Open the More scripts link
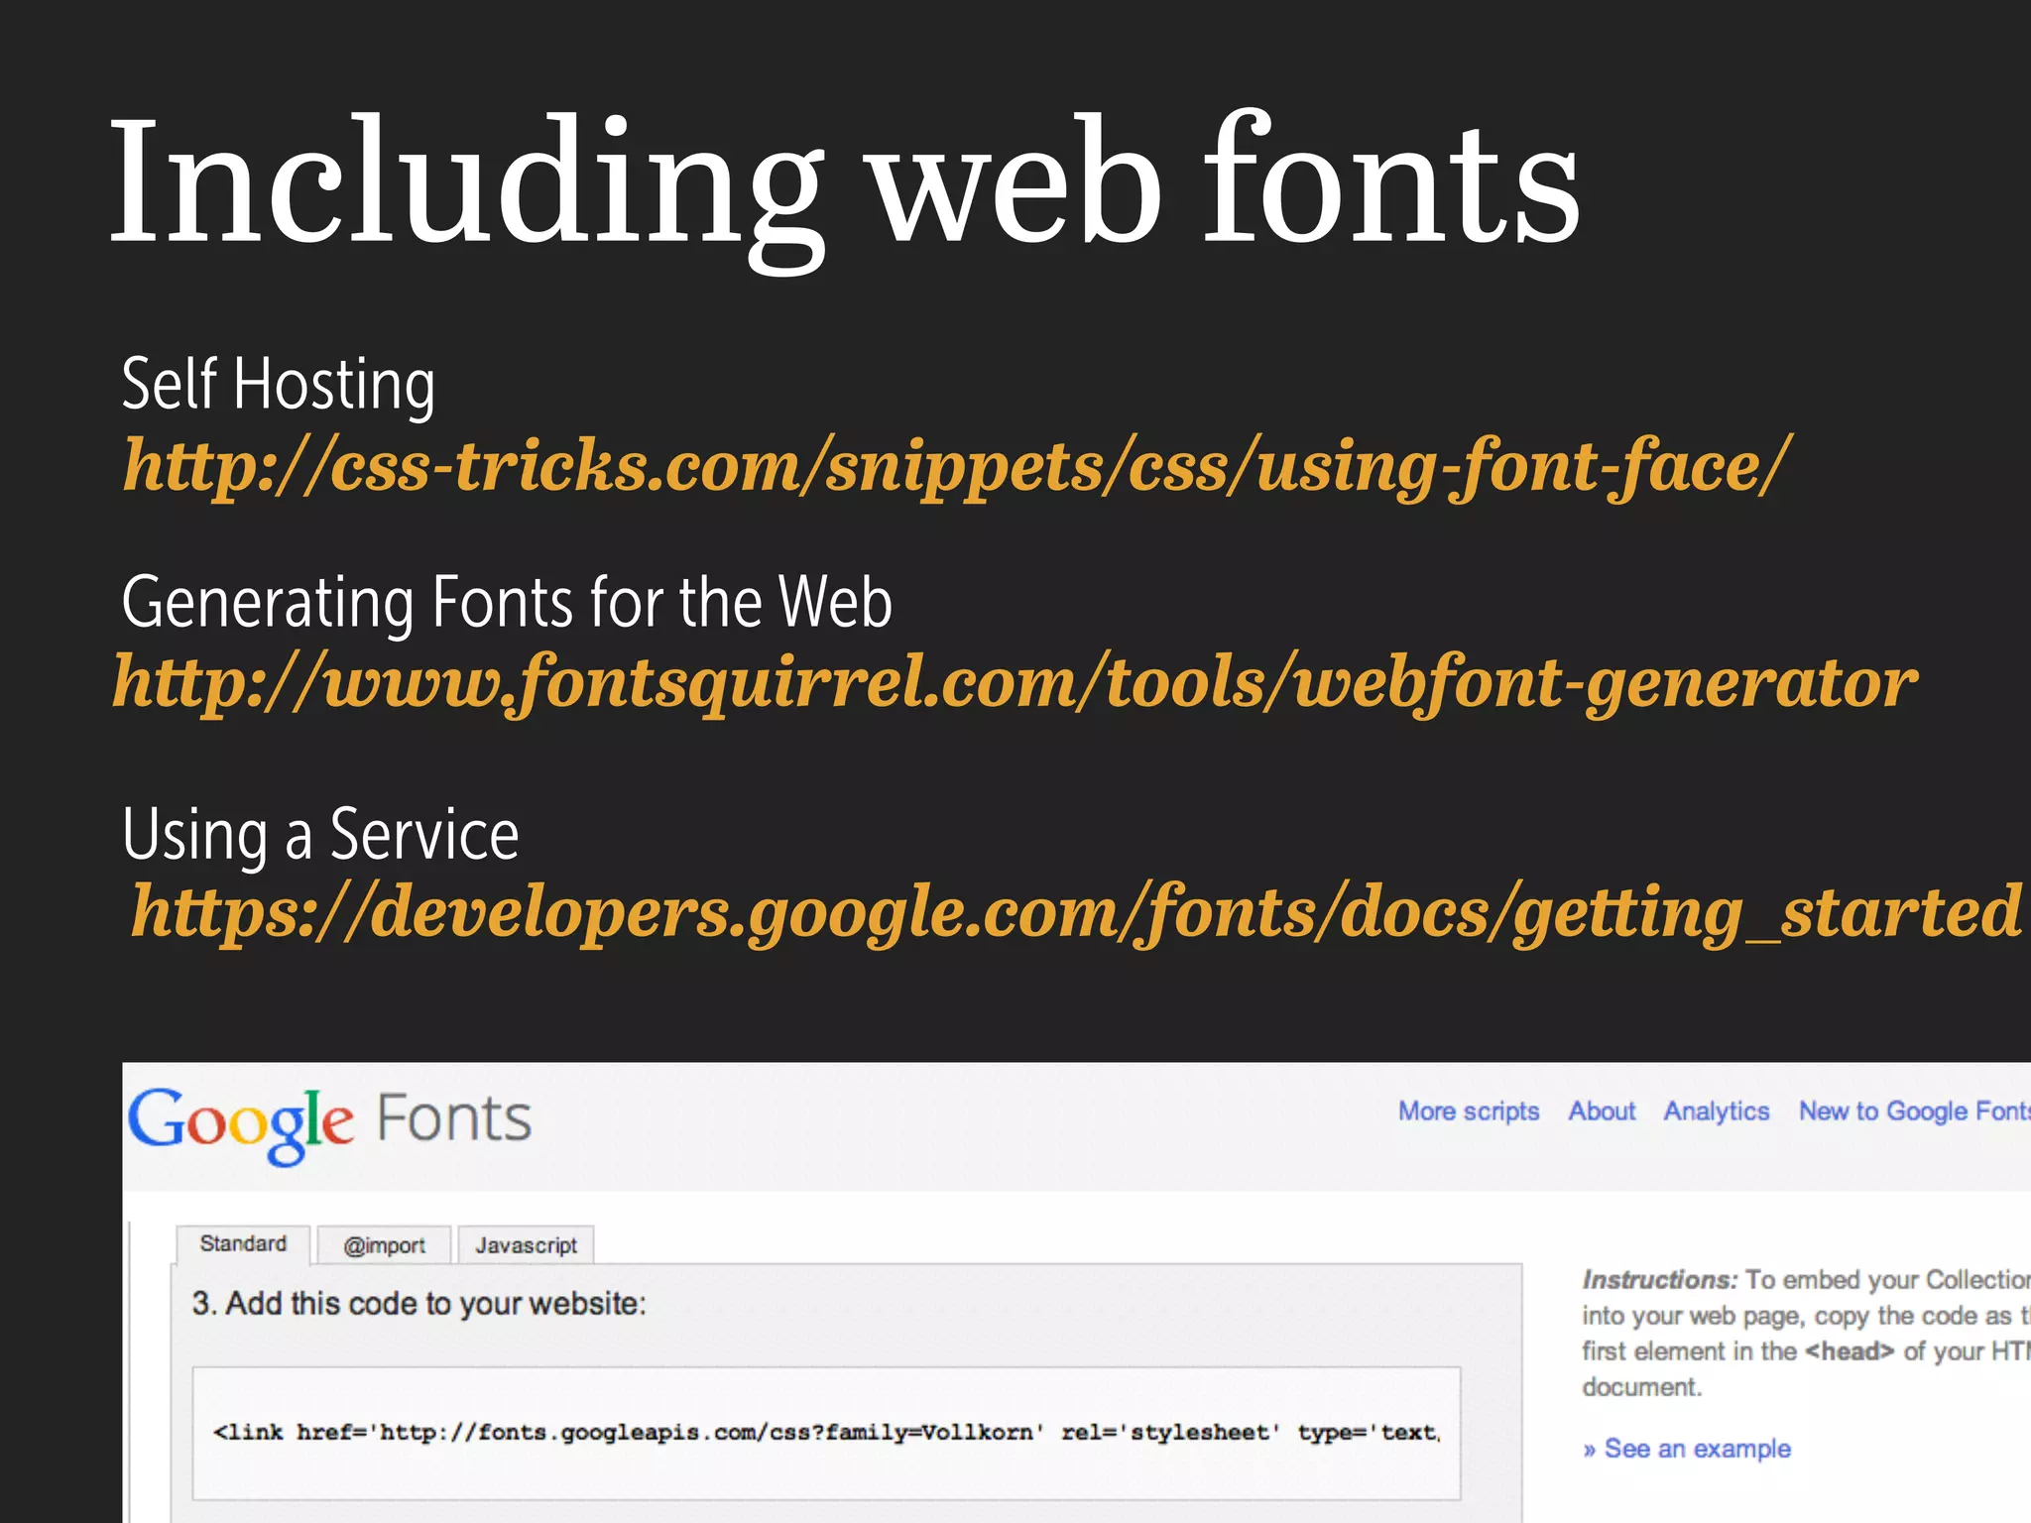 [1469, 1112]
